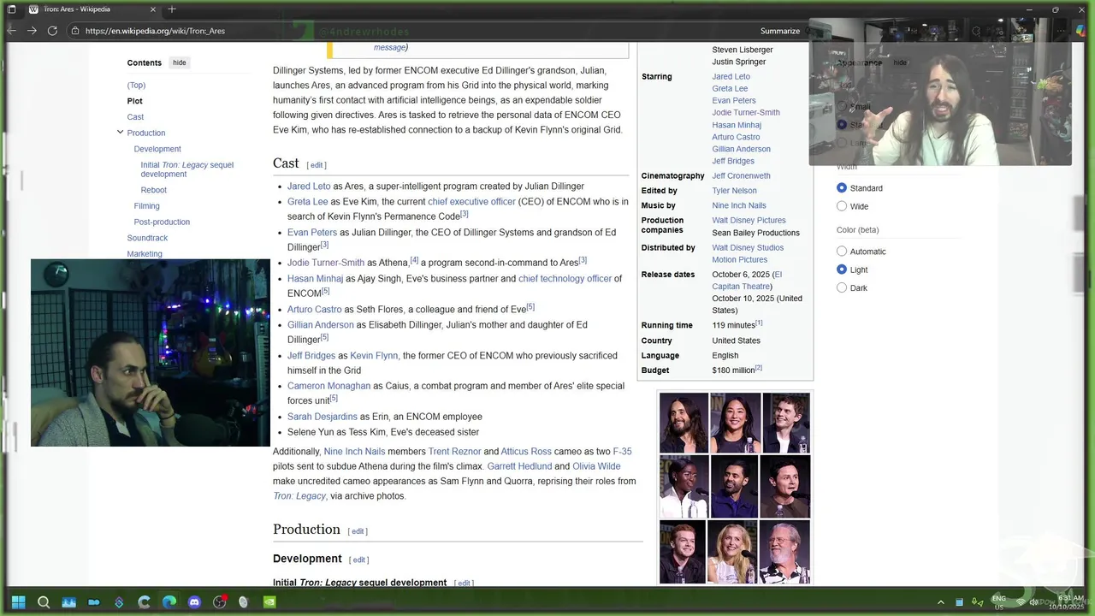The image size is (1095, 616).
Task: Go to Development in Contents
Action: point(157,149)
